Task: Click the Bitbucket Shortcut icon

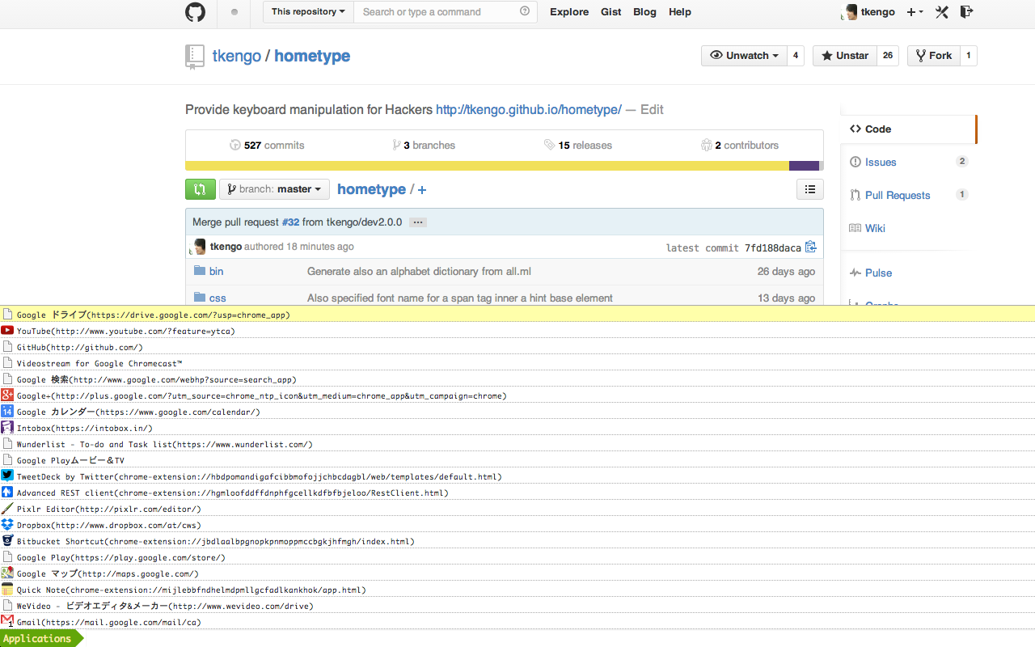Action: pos(7,540)
